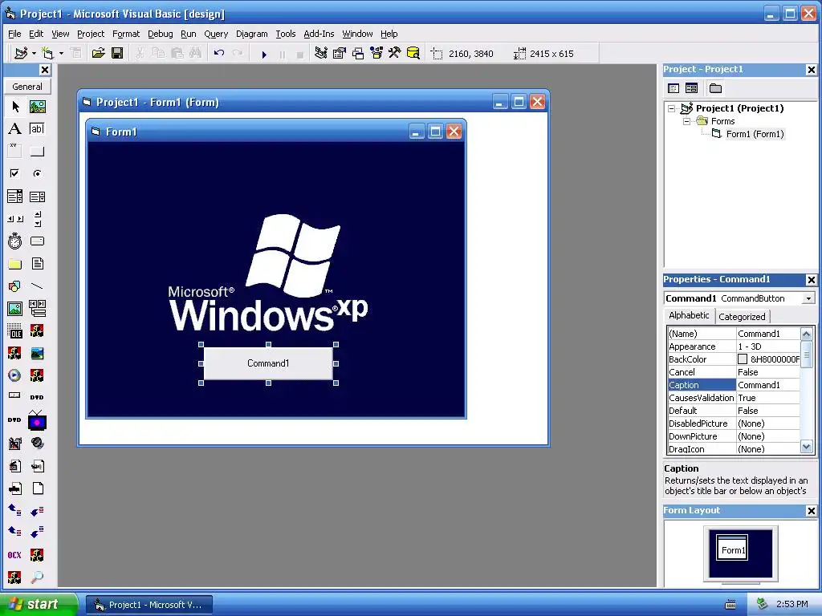
Task: Select the Shape control in the toolbox
Action: [x=15, y=286]
